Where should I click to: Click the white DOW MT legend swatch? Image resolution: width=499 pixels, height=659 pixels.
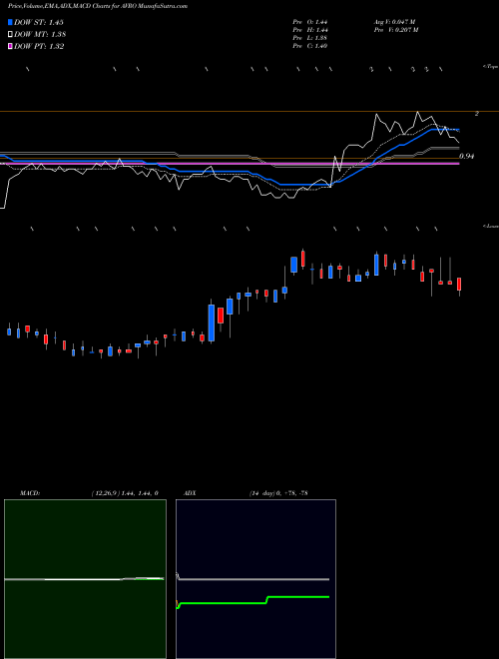pyautogui.click(x=10, y=35)
